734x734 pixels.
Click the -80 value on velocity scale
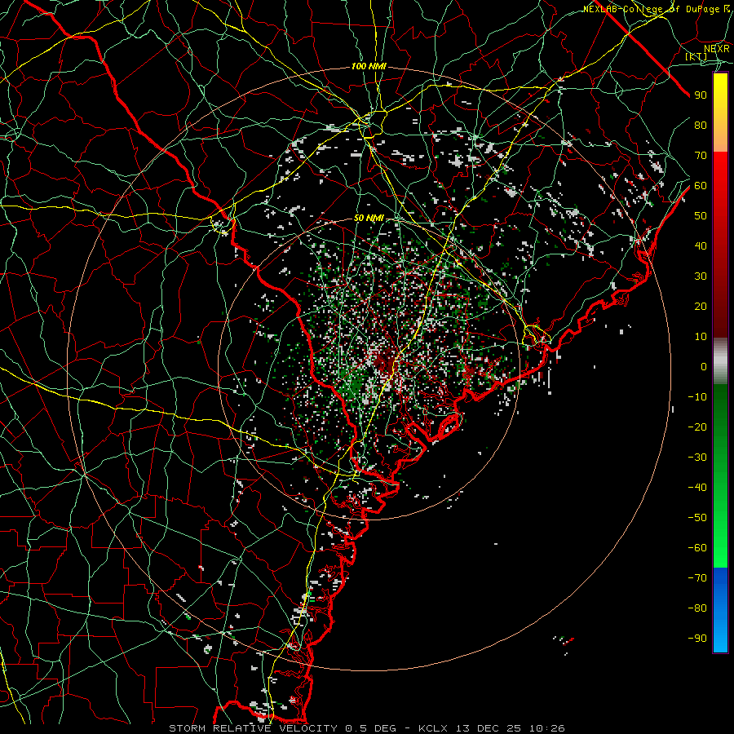click(697, 608)
